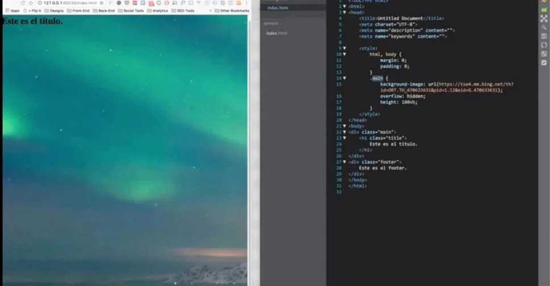The height and width of the screenshot is (286, 550).
Task: Click the meta charset UTF-8 line
Action: pyautogui.click(x=388, y=24)
